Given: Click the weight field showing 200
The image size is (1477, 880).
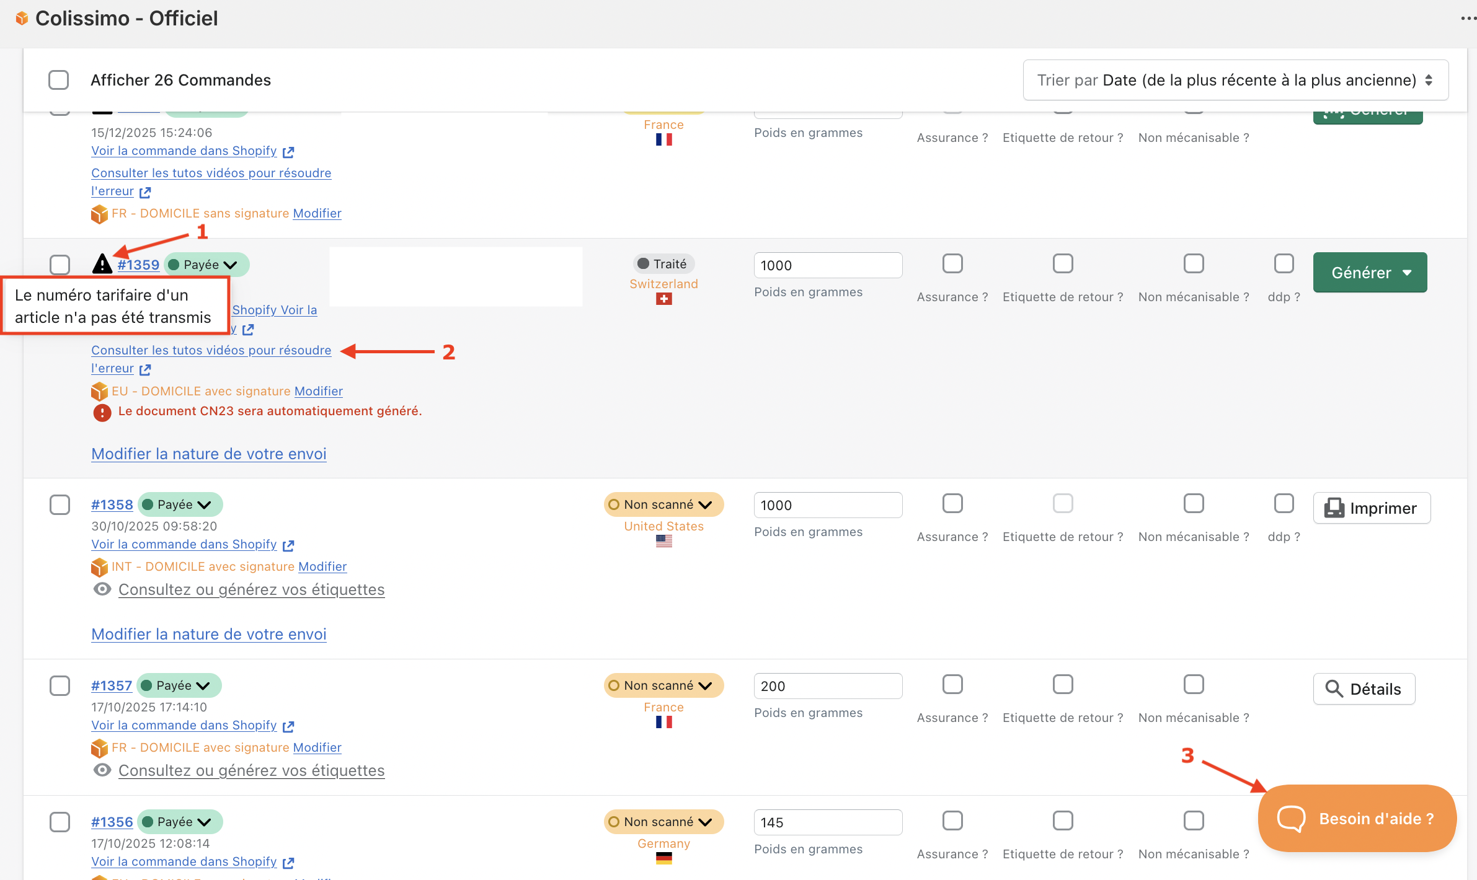Looking at the screenshot, I should [x=827, y=686].
